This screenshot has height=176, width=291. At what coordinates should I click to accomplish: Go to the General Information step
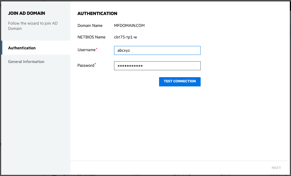tap(26, 62)
